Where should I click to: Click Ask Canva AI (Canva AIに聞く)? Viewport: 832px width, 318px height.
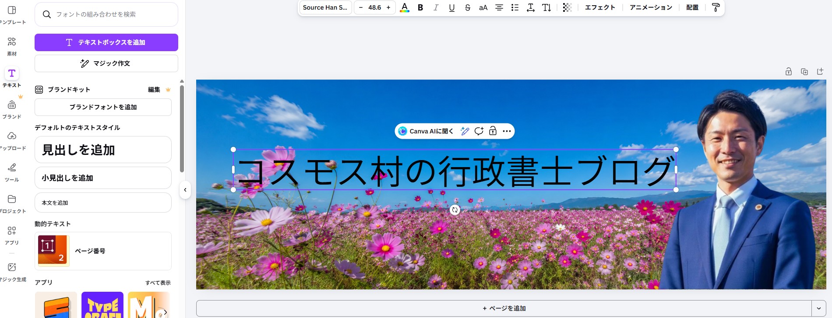(x=426, y=131)
